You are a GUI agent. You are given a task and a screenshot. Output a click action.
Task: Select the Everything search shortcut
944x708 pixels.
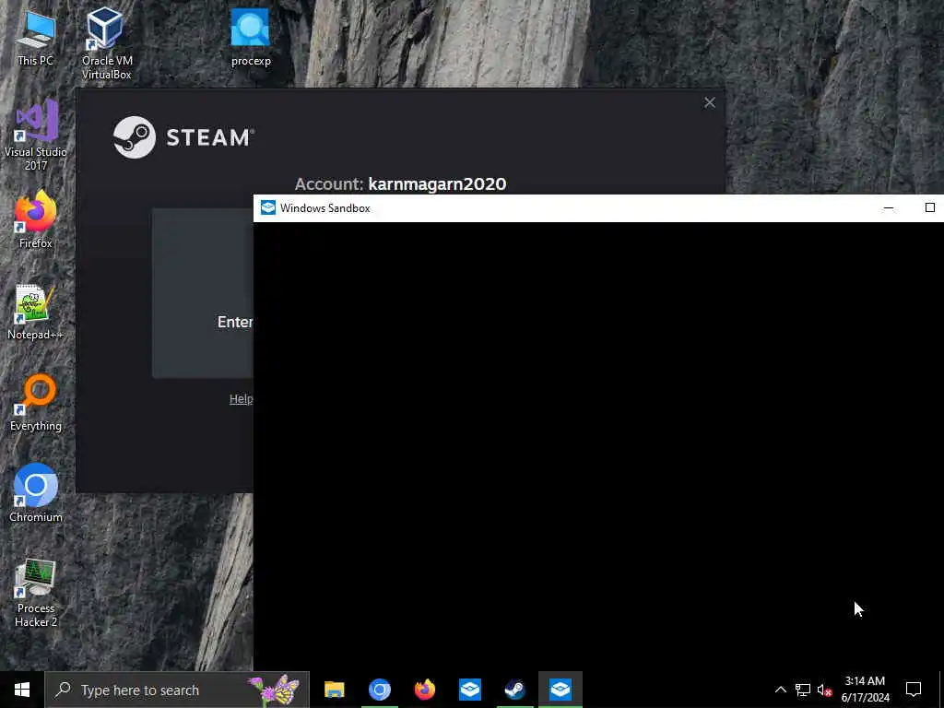36,402
